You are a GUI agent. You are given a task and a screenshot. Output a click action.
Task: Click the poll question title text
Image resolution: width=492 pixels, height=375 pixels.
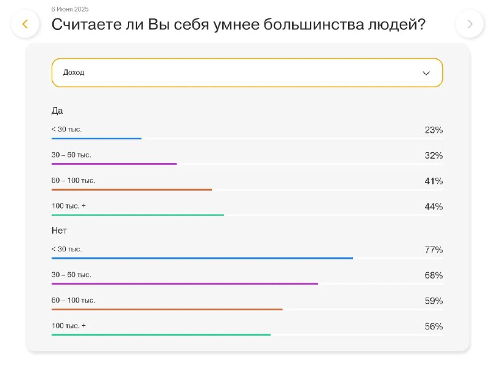pos(239,25)
